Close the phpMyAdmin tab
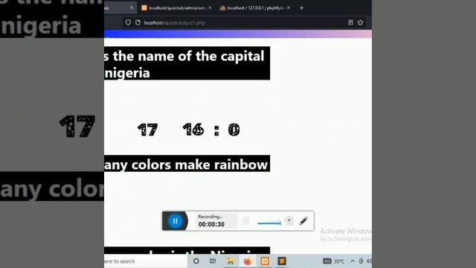The image size is (476, 268). [289, 8]
